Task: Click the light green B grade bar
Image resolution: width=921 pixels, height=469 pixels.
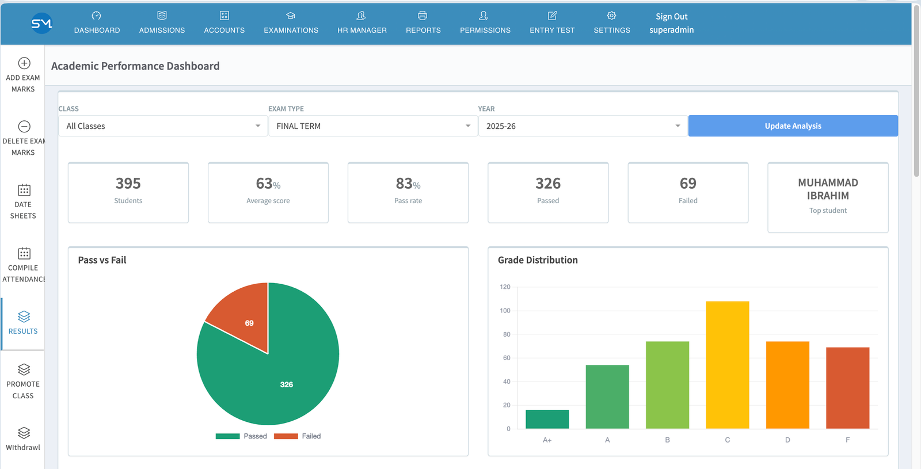Action: pos(667,385)
